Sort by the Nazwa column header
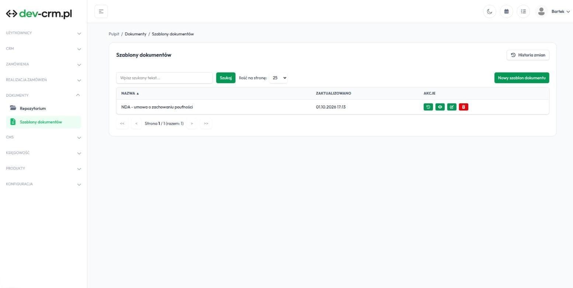The image size is (573, 288). click(130, 93)
